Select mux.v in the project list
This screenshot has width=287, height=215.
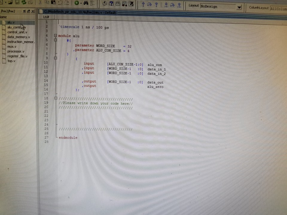coord(12,47)
